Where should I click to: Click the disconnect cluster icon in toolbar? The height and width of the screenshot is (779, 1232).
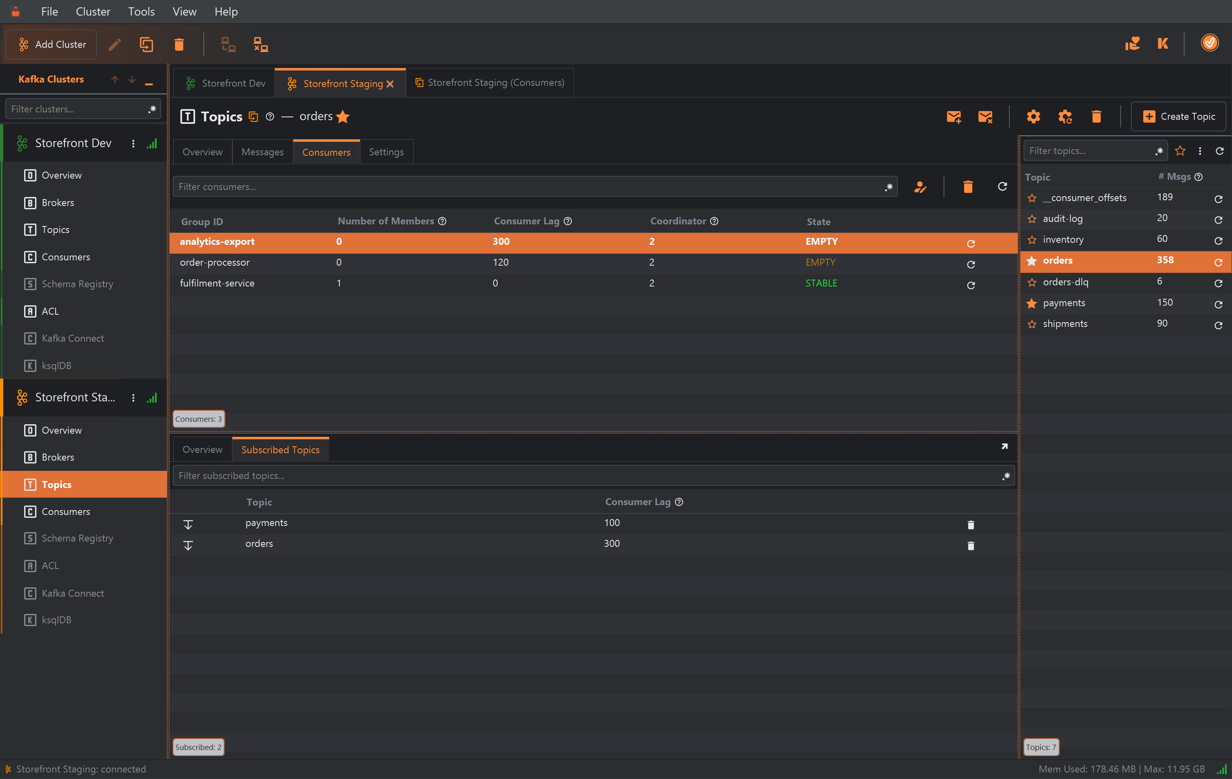tap(261, 45)
